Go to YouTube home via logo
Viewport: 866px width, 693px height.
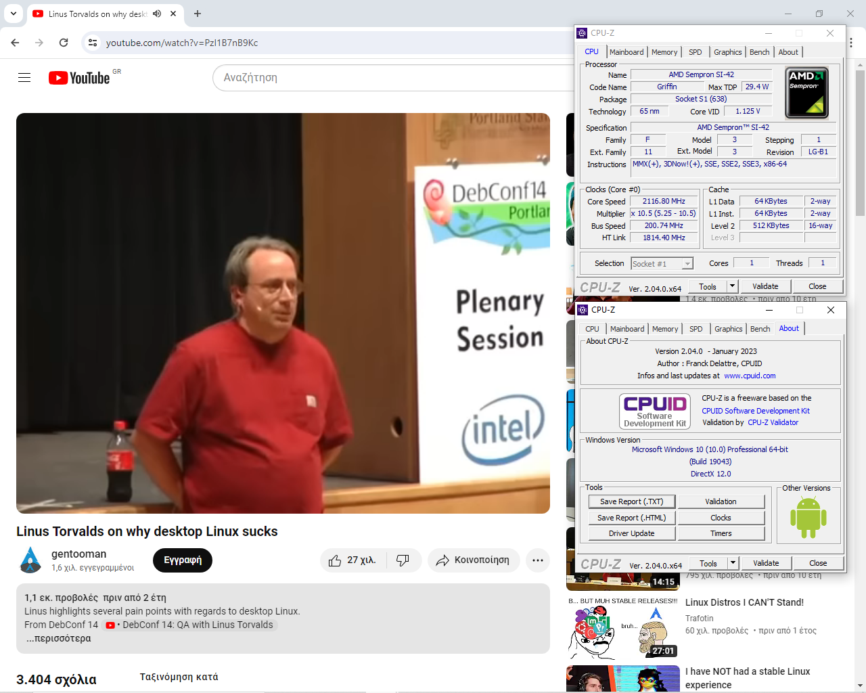tap(79, 78)
